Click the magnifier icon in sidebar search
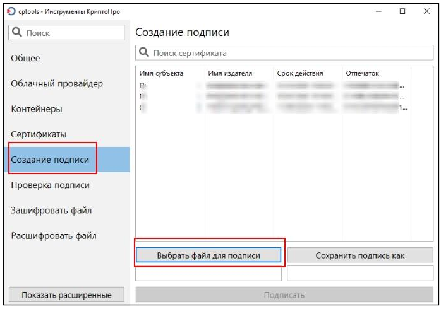Screen dimensions: 441x309 pyautogui.click(x=18, y=33)
